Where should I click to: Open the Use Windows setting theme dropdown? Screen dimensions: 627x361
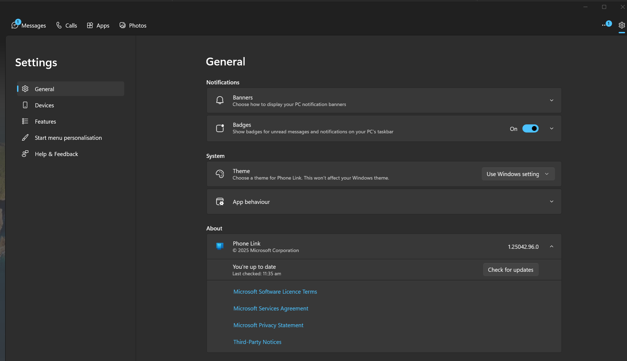[x=518, y=174]
